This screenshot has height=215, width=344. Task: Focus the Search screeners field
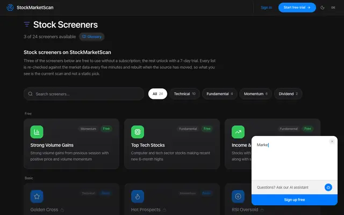point(84,94)
